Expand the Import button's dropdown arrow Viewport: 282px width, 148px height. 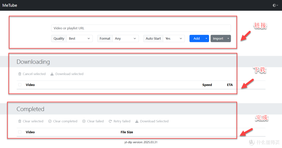pyautogui.click(x=228, y=39)
